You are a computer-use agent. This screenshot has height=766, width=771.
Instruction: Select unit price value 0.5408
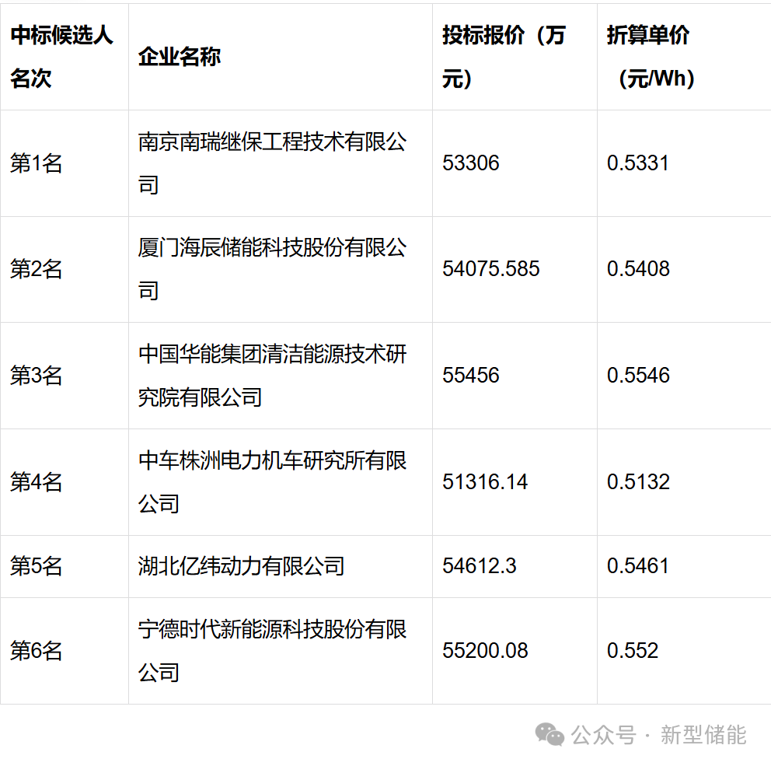click(638, 269)
